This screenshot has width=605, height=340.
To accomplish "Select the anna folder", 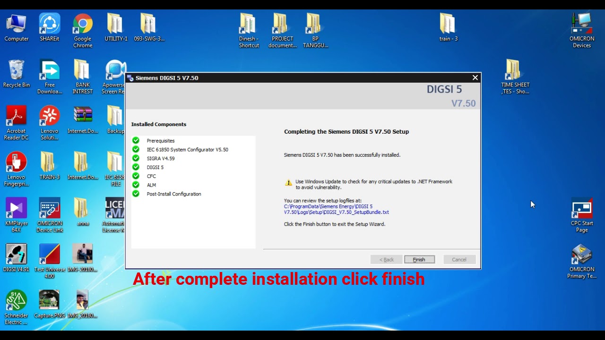I will (83, 212).
